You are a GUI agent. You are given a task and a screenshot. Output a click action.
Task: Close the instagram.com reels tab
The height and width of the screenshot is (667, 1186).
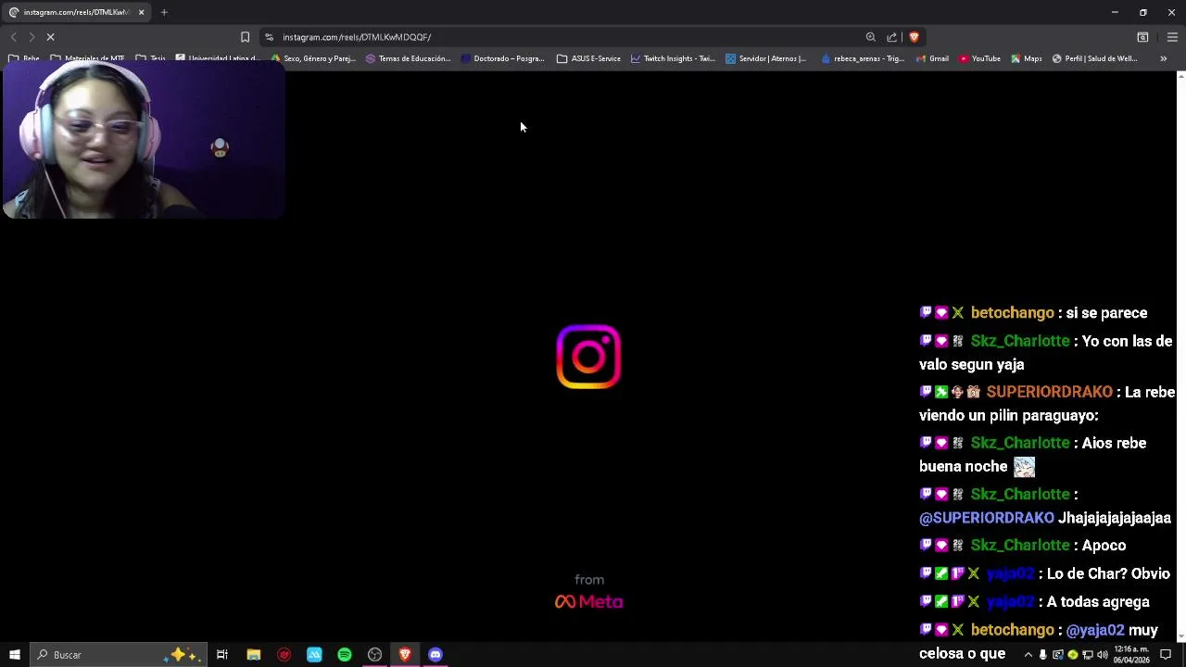click(141, 12)
